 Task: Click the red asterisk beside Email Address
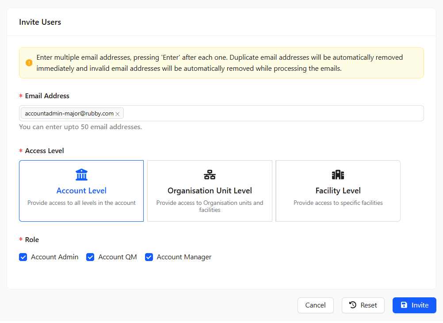[x=21, y=96]
